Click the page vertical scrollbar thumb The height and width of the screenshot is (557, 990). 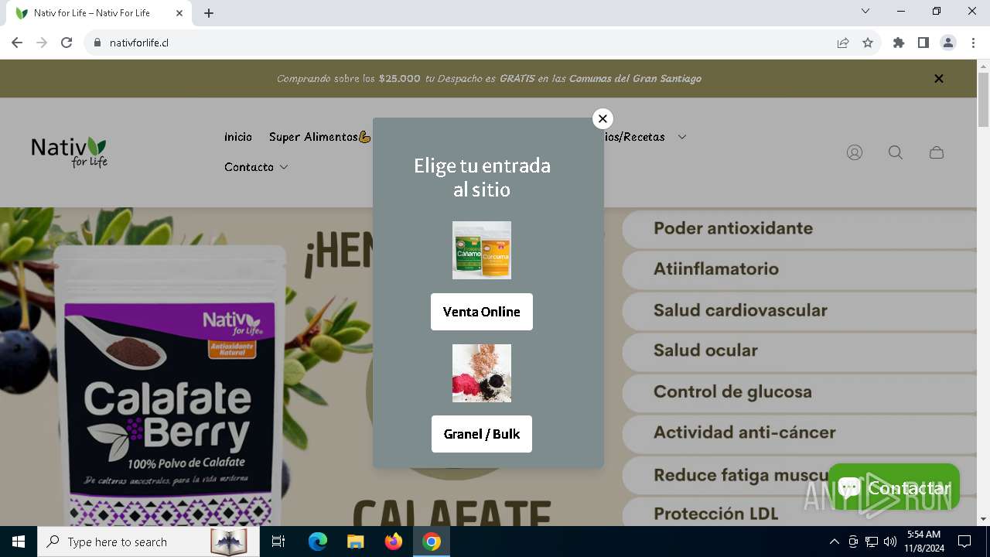pos(983,101)
